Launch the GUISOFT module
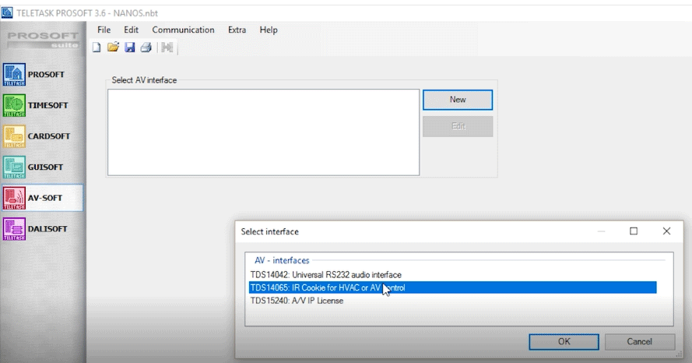The width and height of the screenshot is (692, 363). [x=42, y=167]
